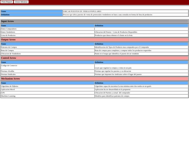Click the Input Arrow section header
This screenshot has height=142, width=189.
94,21
